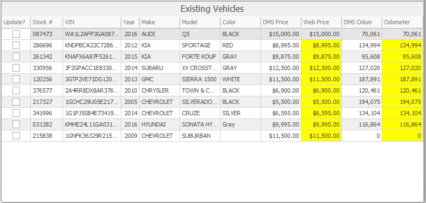Click the VIN starting KNDPBCA22C7286
This screenshot has height=203, width=426.
click(92, 45)
